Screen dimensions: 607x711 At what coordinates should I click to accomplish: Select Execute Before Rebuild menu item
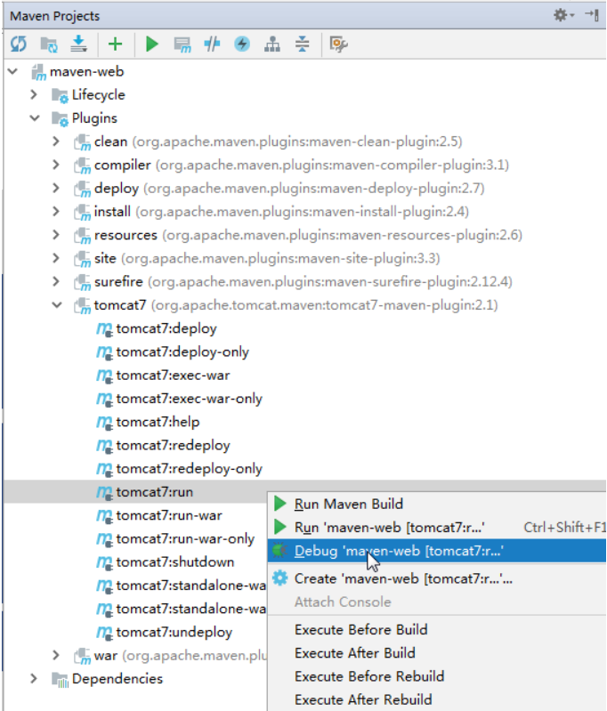pyautogui.click(x=437, y=676)
